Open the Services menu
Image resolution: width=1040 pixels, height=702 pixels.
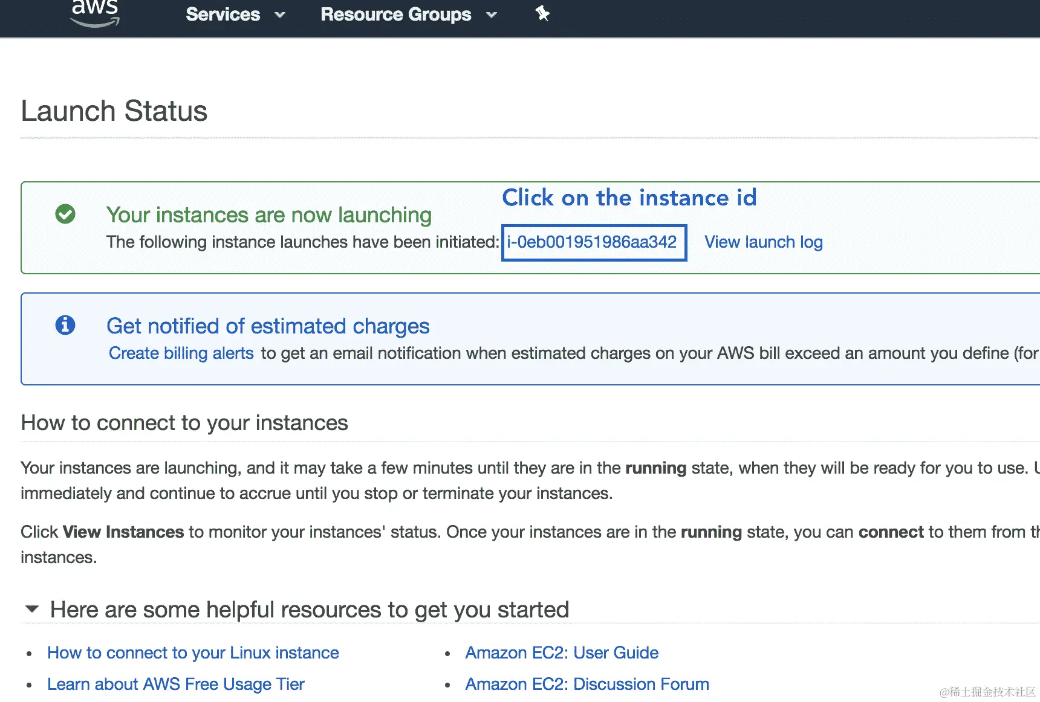tap(223, 14)
